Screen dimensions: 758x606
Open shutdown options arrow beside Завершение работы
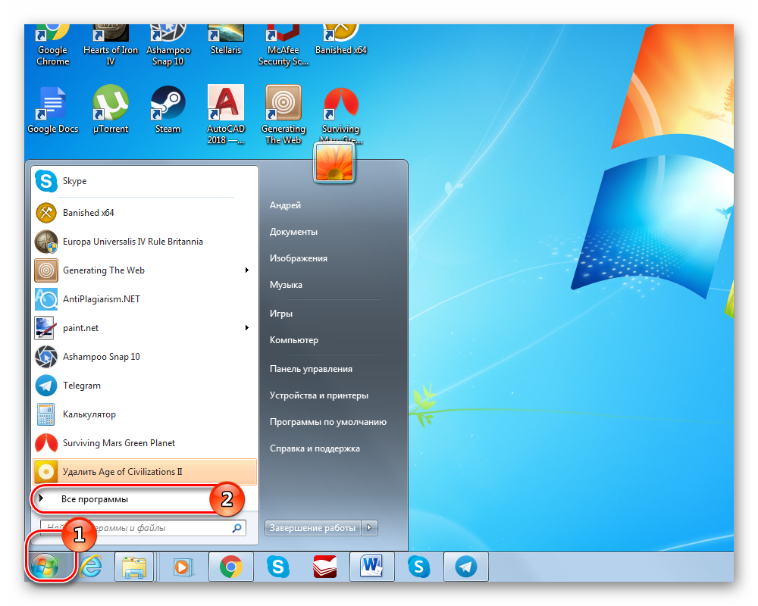[369, 528]
